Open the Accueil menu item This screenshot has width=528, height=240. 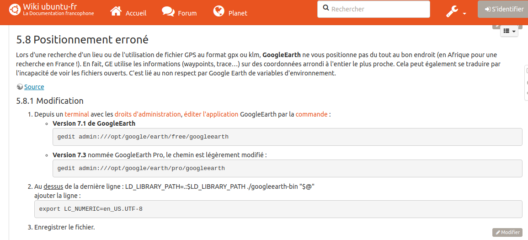coord(136,13)
